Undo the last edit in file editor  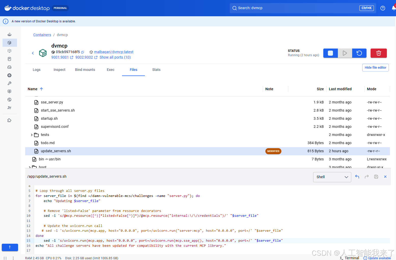357,177
